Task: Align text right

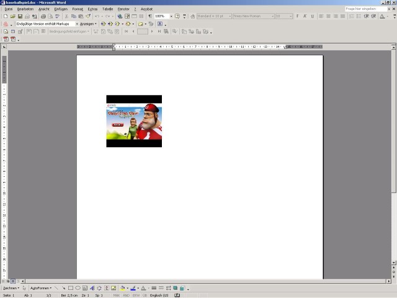Action: (x=336, y=16)
